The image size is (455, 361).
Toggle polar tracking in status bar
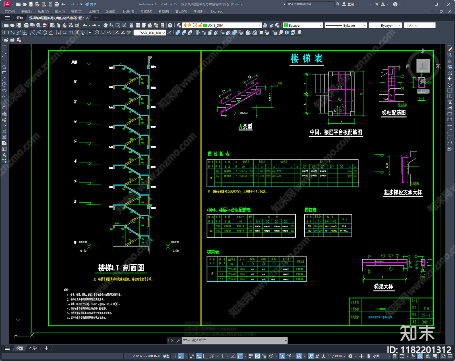(x=212, y=356)
